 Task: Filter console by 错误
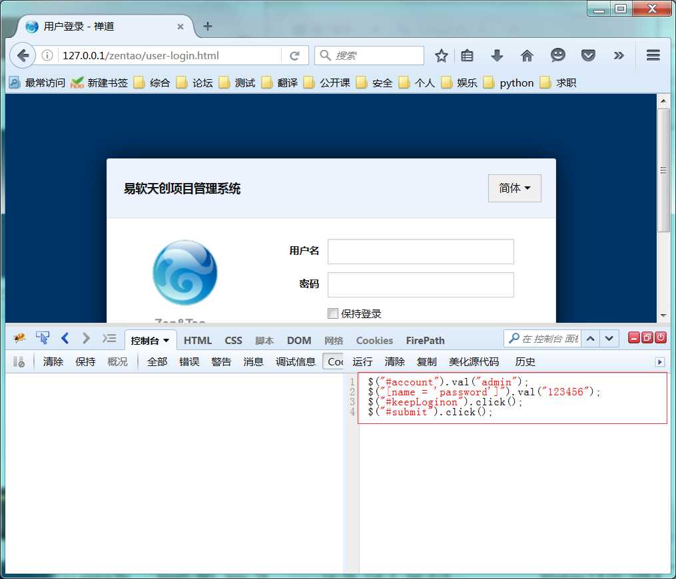pos(189,362)
